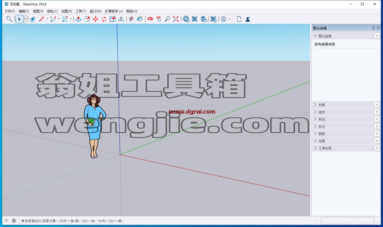The width and height of the screenshot is (383, 227).
Task: Open the 相机(C) menu
Action: (x=52, y=11)
